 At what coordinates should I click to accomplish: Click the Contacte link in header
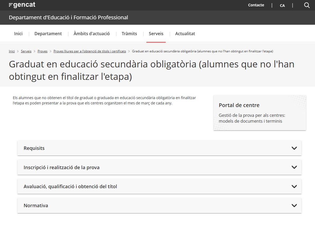(x=256, y=5)
